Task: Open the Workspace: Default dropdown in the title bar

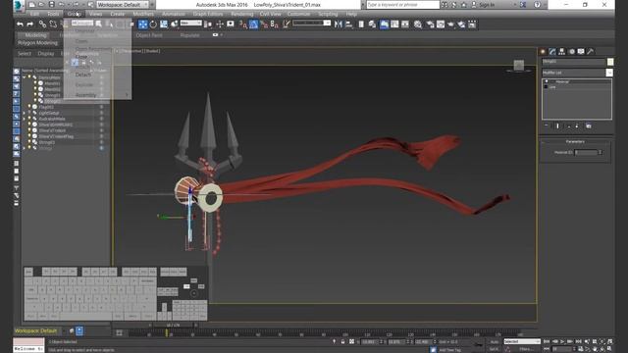Action: 123,4
